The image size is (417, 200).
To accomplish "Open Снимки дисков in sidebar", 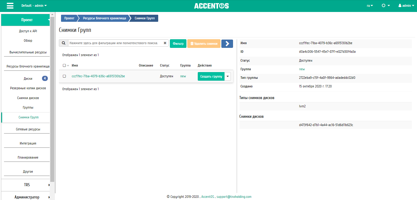I will (28, 98).
